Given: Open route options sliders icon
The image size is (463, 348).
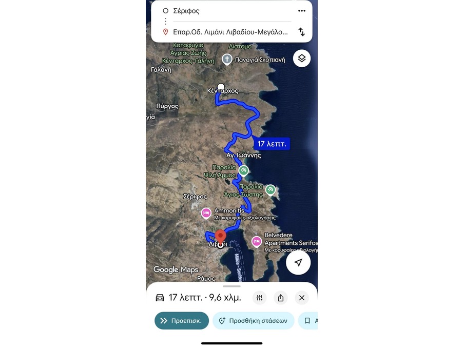Looking at the screenshot, I should [260, 298].
